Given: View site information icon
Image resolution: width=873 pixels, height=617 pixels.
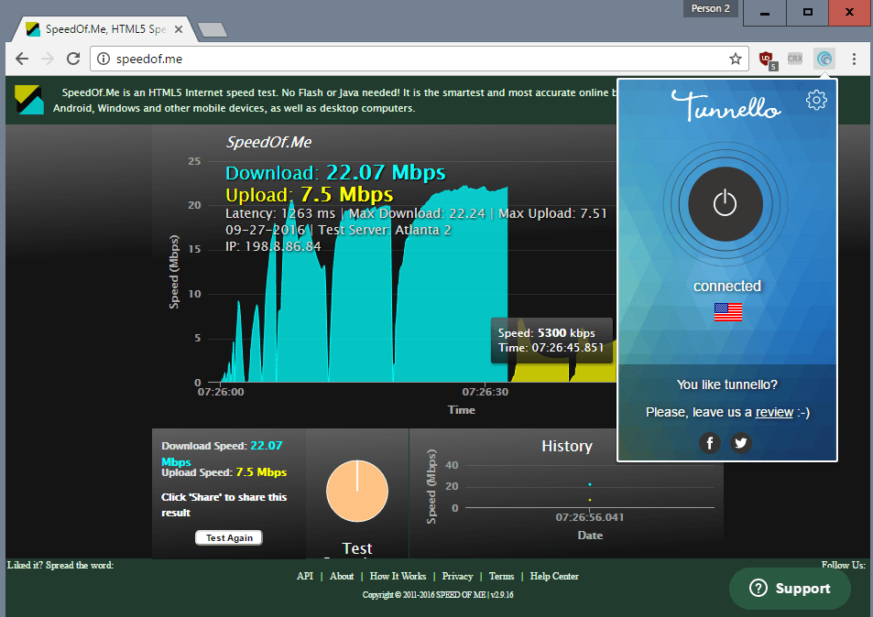Looking at the screenshot, I should [x=104, y=59].
